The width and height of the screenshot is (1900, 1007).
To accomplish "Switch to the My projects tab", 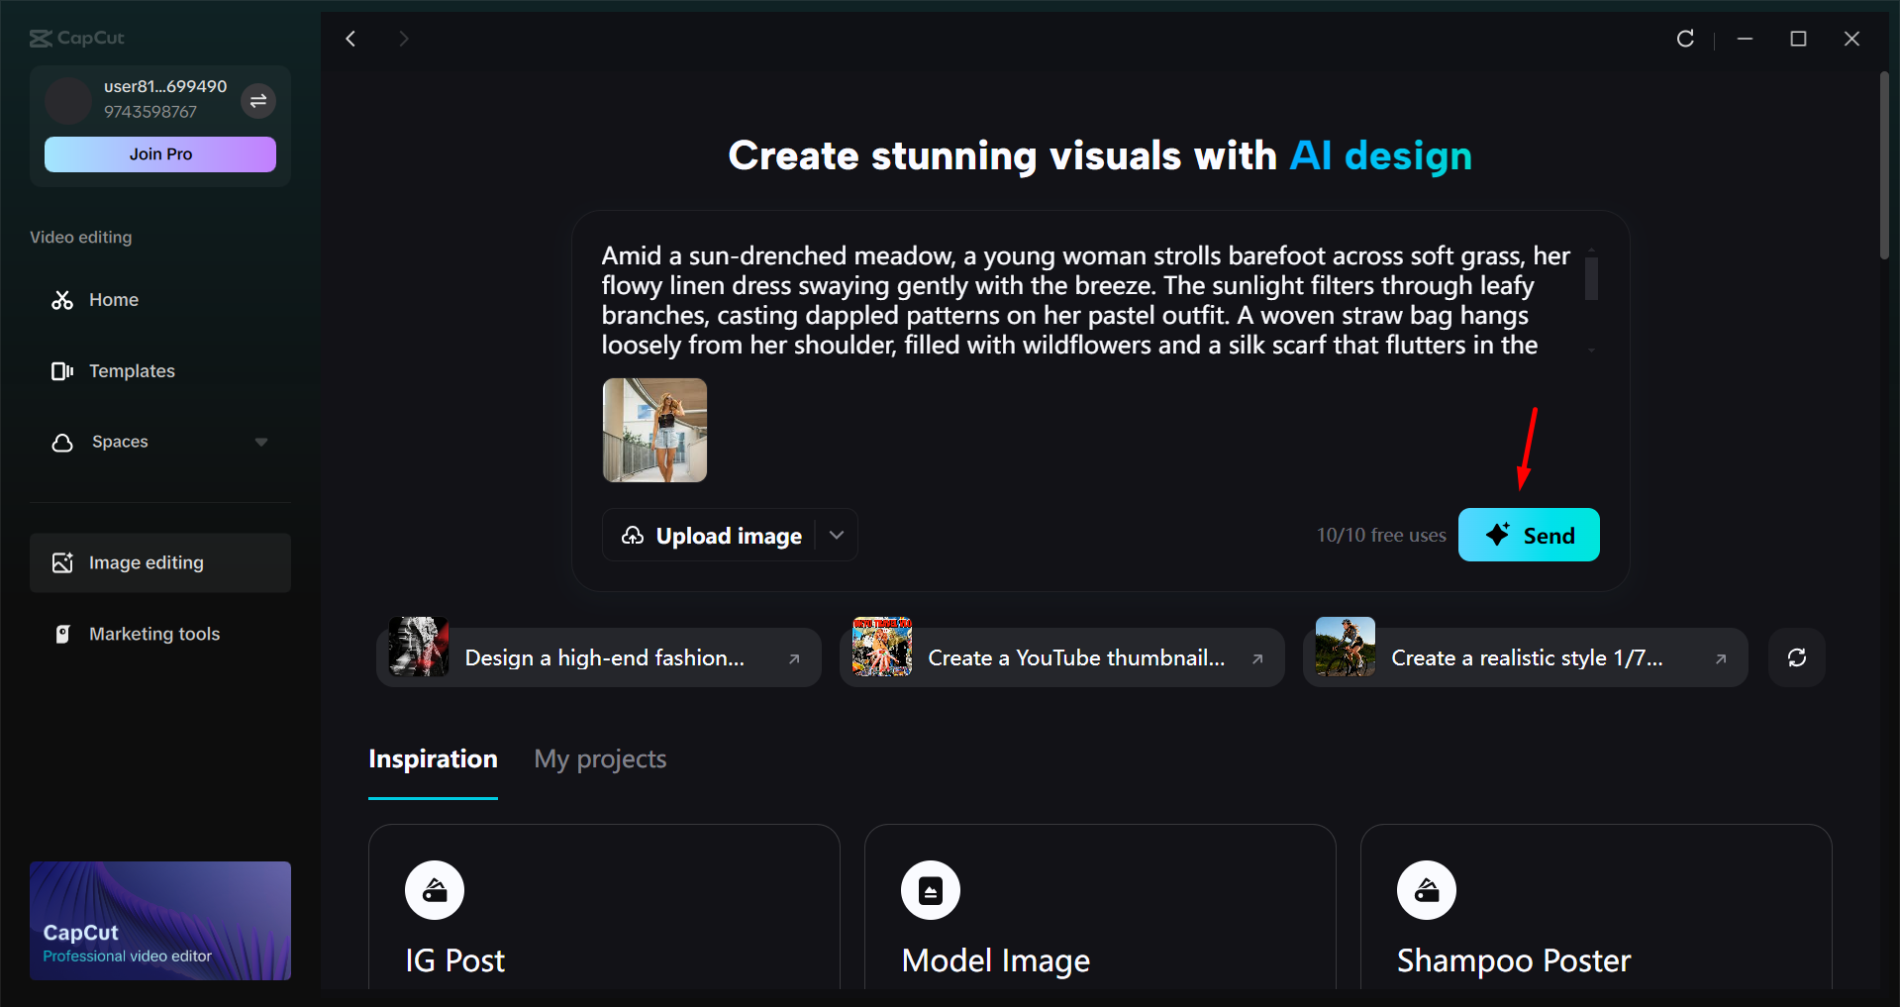I will (599, 758).
